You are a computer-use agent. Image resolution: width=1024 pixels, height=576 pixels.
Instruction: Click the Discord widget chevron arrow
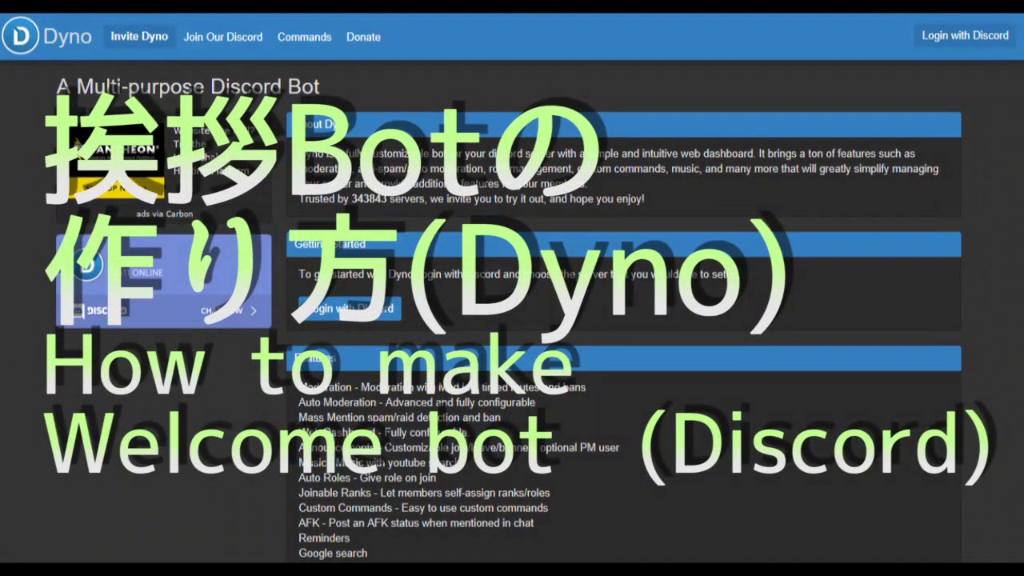tap(254, 310)
